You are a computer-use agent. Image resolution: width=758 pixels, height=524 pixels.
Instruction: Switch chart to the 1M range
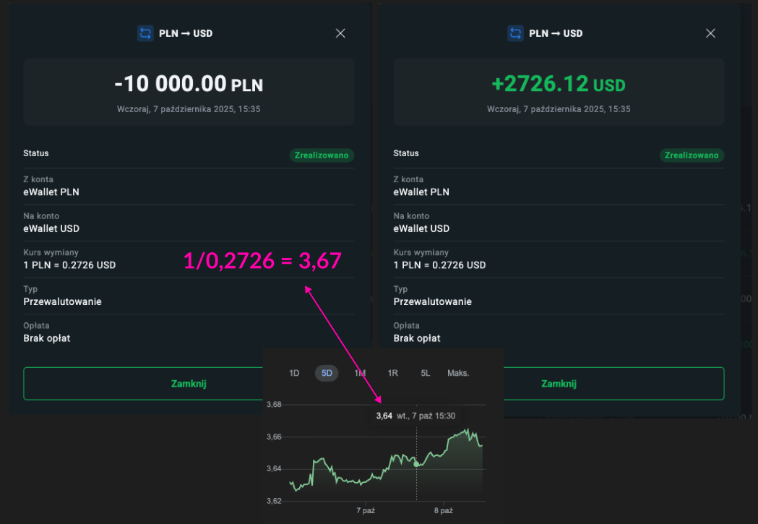[360, 373]
